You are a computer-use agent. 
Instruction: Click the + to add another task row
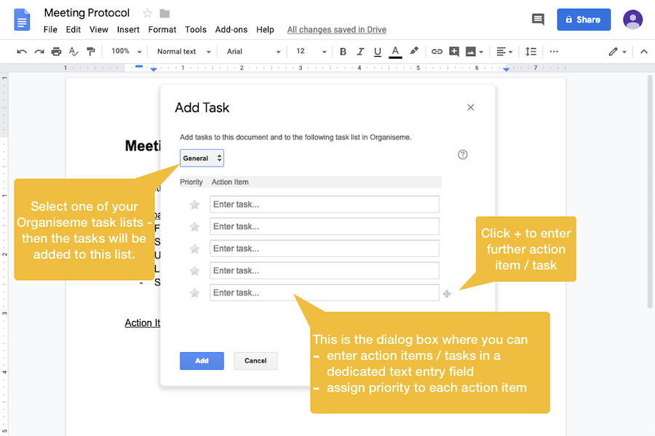coord(447,292)
